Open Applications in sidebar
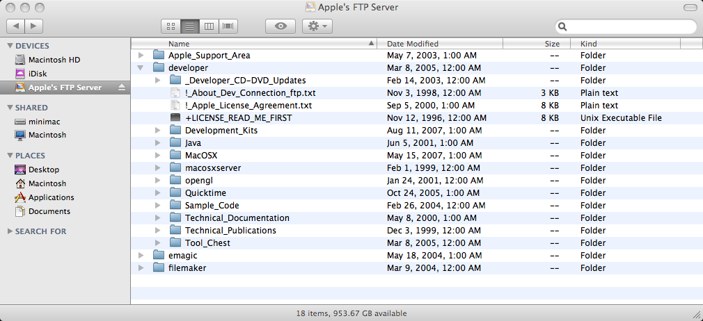The image size is (703, 321). 65,197
